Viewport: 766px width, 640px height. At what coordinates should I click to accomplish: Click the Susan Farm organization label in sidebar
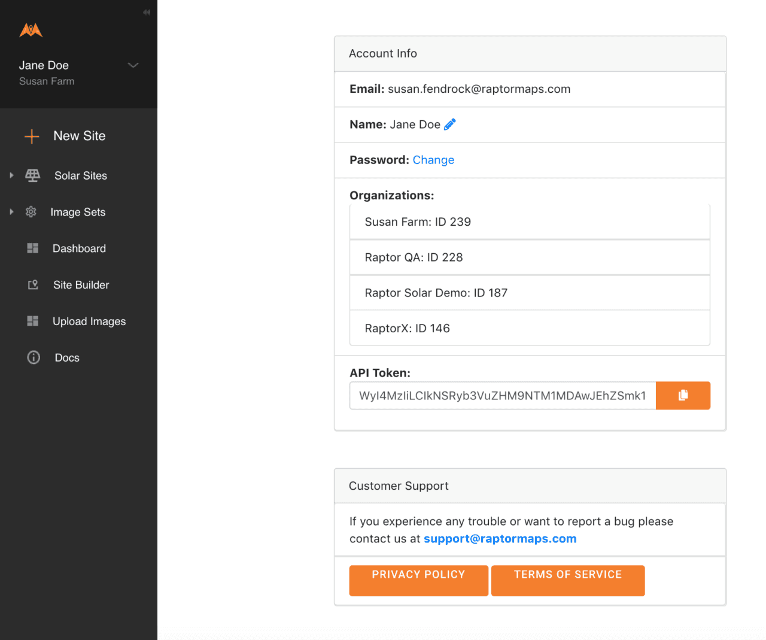pos(47,81)
